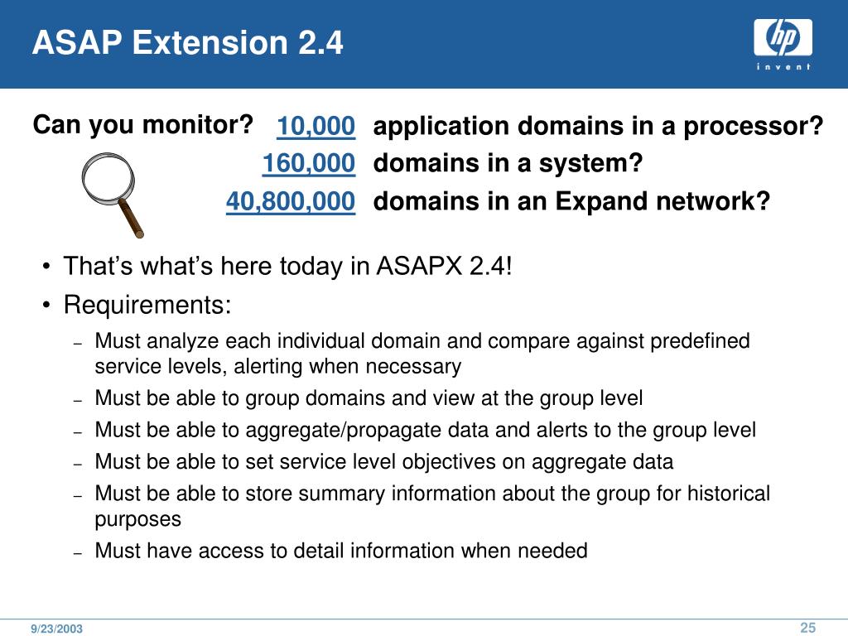Click bullet 'That's what's here today in ASAPX 2.4!'
848x636 pixels.
click(287, 266)
